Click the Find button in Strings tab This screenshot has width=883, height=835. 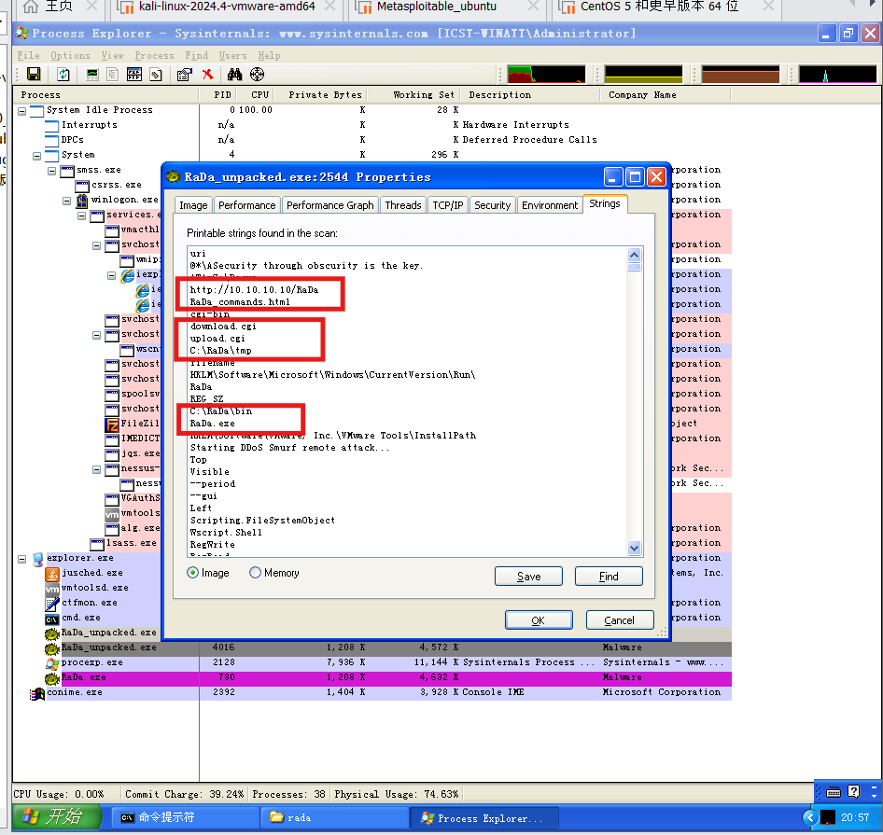[x=609, y=576]
